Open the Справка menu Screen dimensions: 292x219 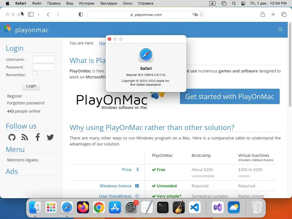pos(146,3)
